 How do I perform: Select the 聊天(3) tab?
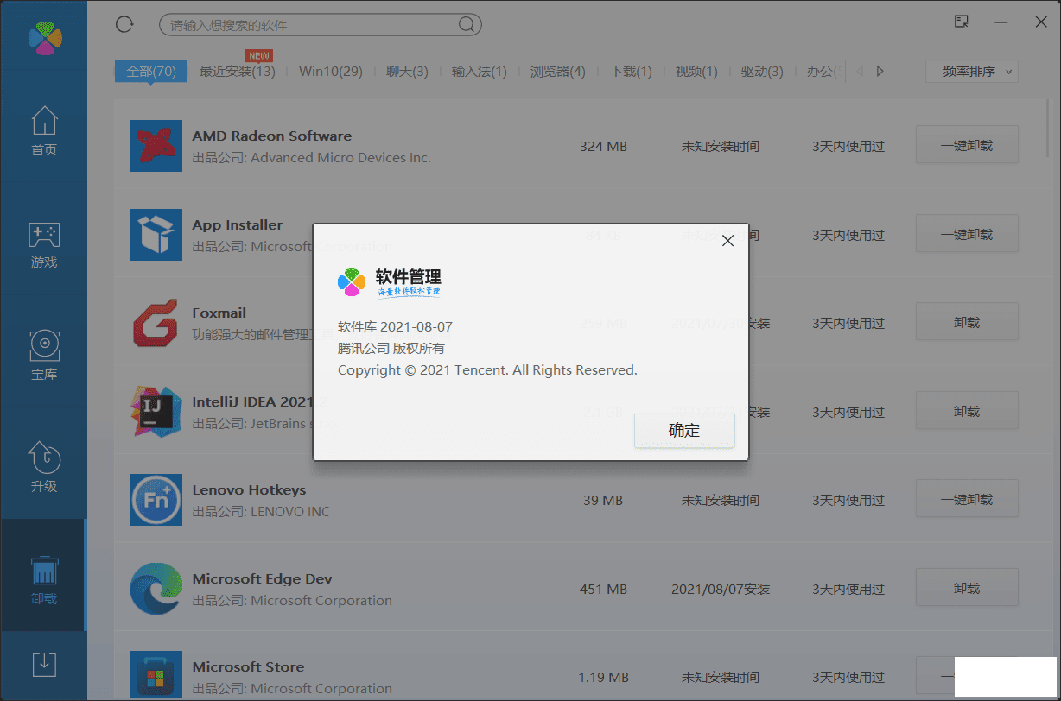tap(407, 71)
